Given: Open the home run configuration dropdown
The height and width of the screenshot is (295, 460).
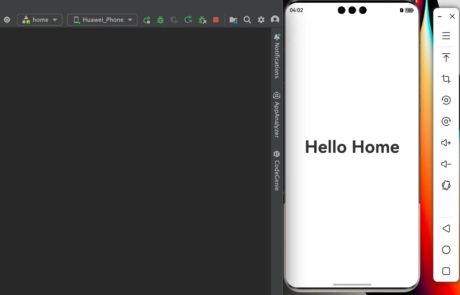Looking at the screenshot, I should [40, 20].
